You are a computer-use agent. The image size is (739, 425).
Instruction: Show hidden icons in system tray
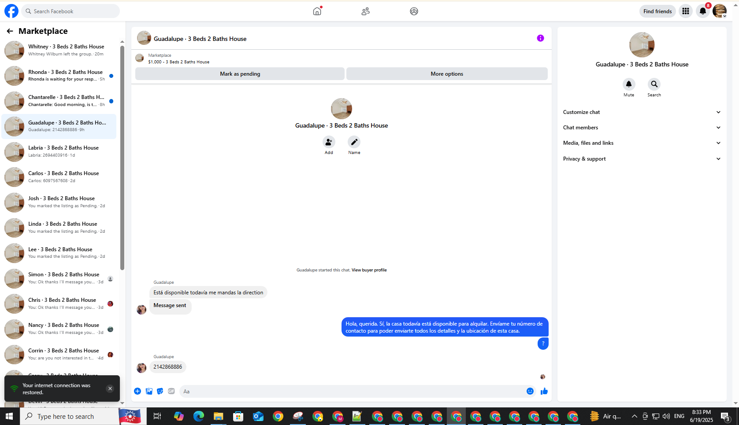(x=635, y=416)
